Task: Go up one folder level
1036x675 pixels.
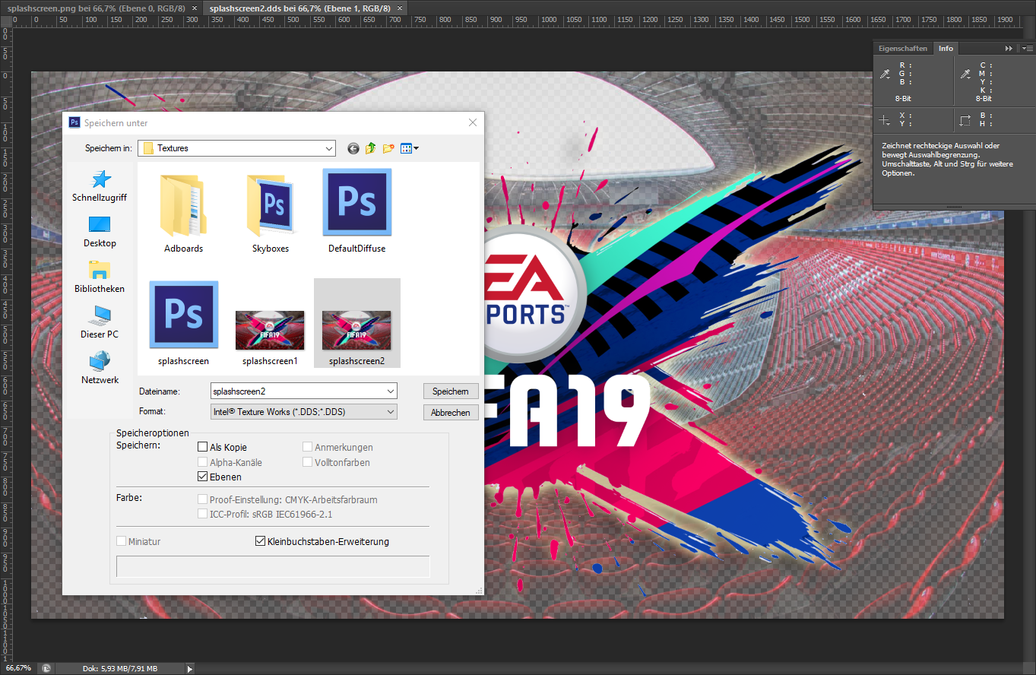Action: coord(371,148)
